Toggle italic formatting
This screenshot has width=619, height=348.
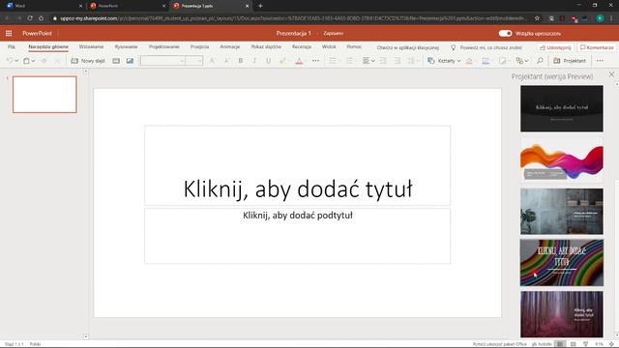click(254, 61)
